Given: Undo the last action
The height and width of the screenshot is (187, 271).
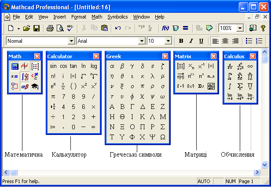Looking at the screenshot, I should coord(118,28).
